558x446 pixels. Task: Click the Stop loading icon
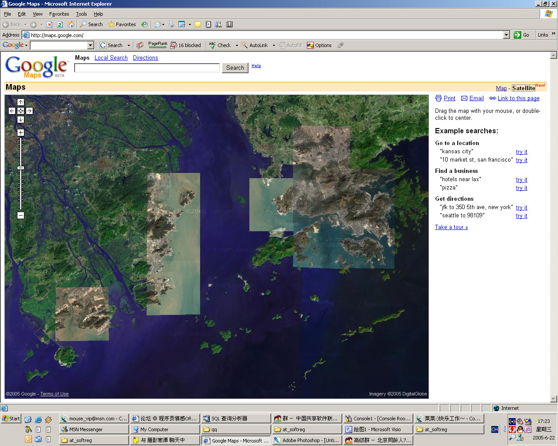coord(50,24)
